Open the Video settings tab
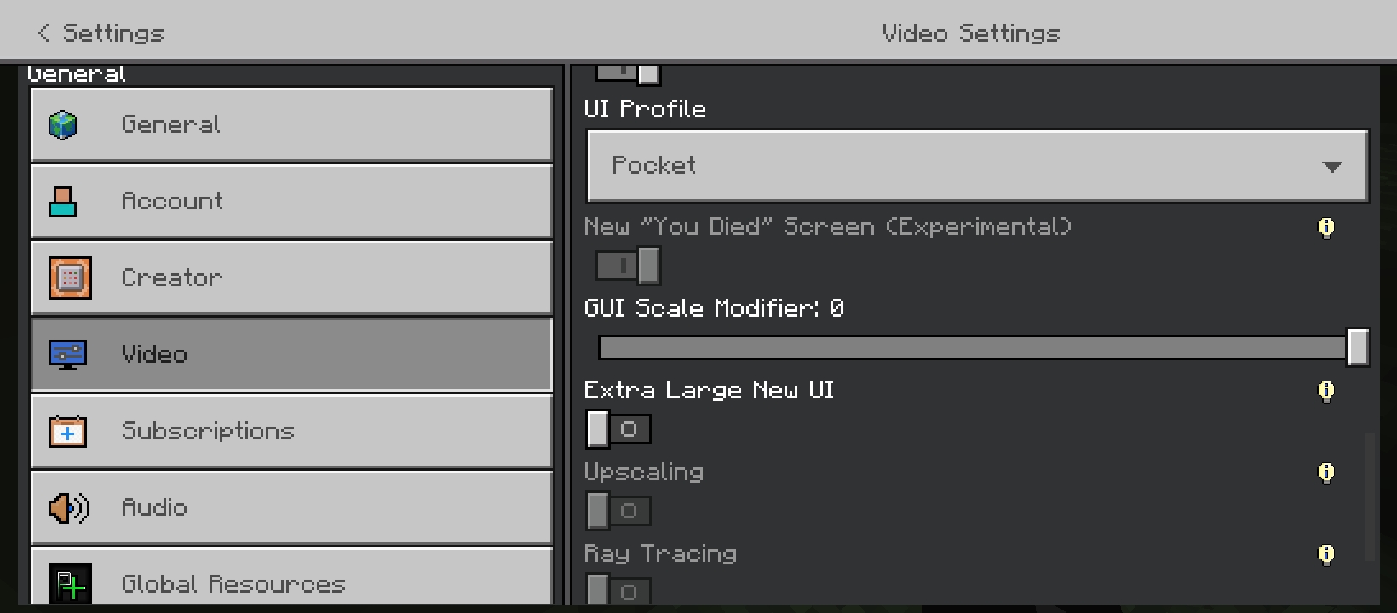The height and width of the screenshot is (613, 1397). click(291, 354)
